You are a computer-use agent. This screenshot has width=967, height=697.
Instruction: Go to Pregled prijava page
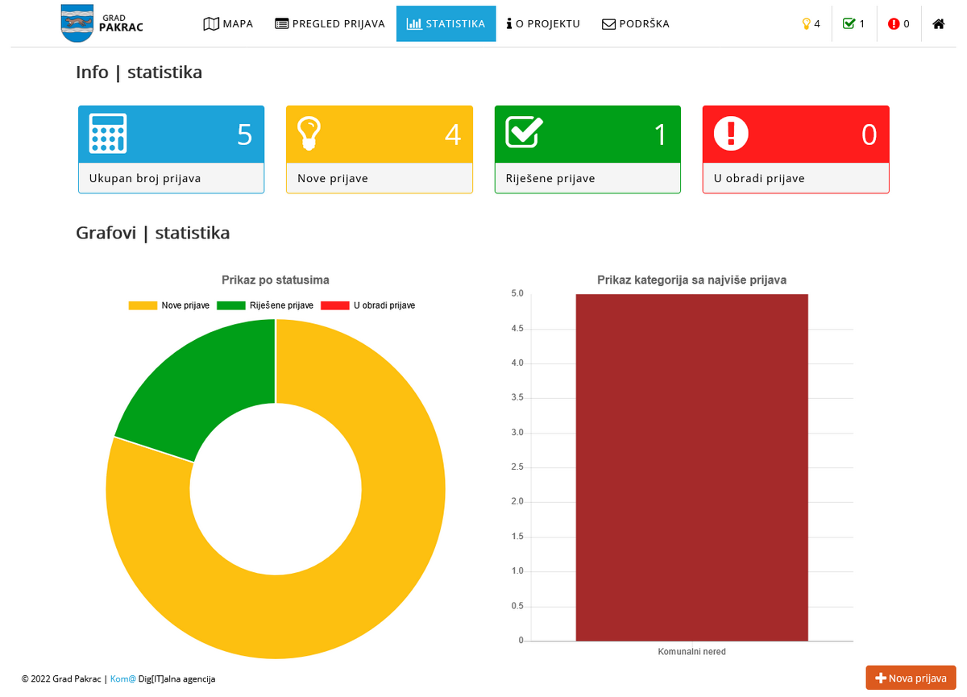330,24
